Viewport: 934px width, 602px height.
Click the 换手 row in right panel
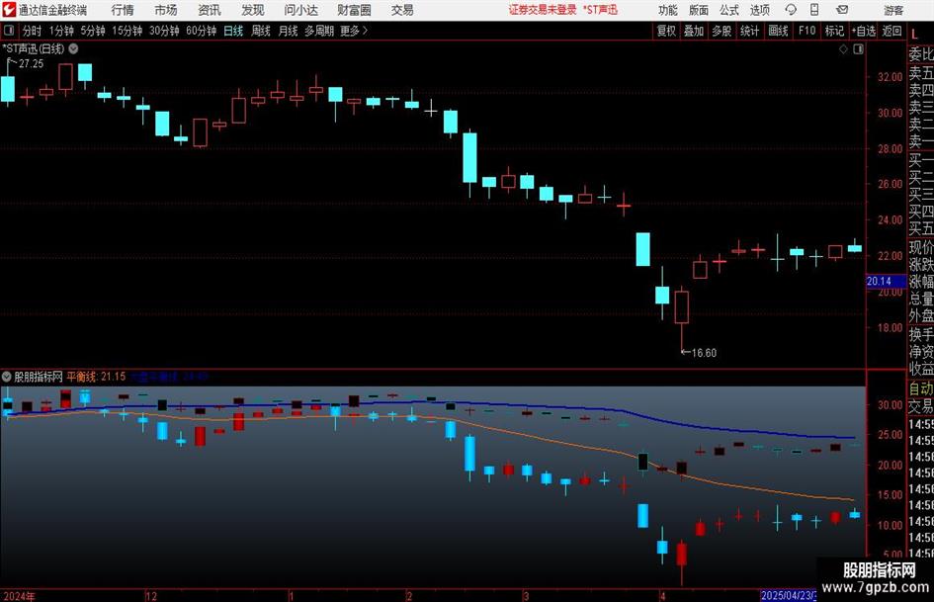coord(921,334)
